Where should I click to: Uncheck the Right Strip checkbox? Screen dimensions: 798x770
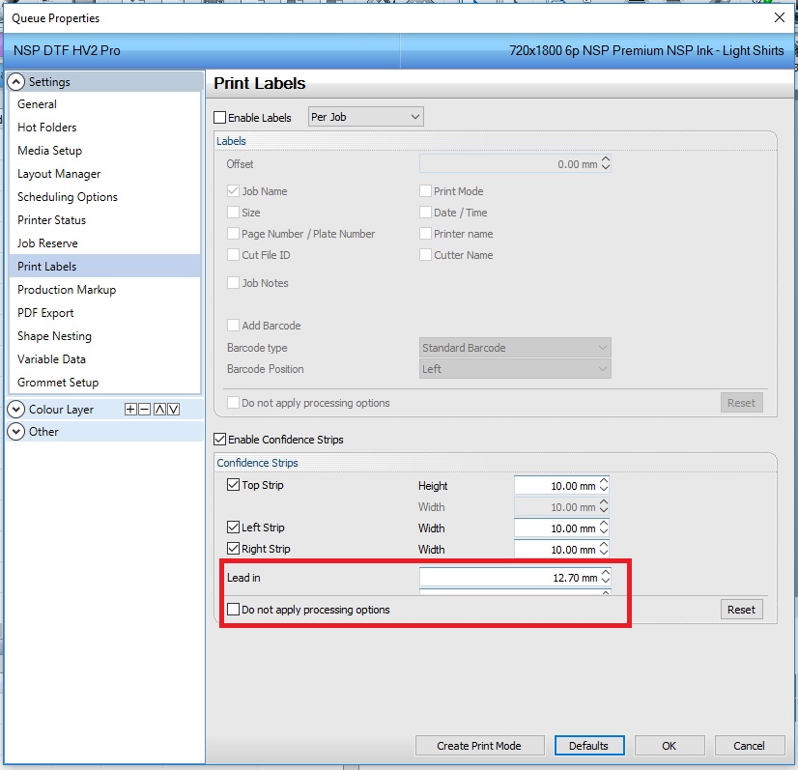233,548
